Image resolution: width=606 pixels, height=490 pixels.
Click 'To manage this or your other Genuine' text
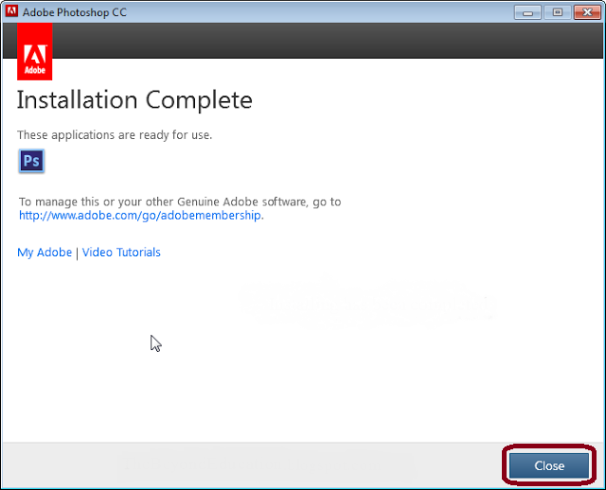(x=124, y=201)
